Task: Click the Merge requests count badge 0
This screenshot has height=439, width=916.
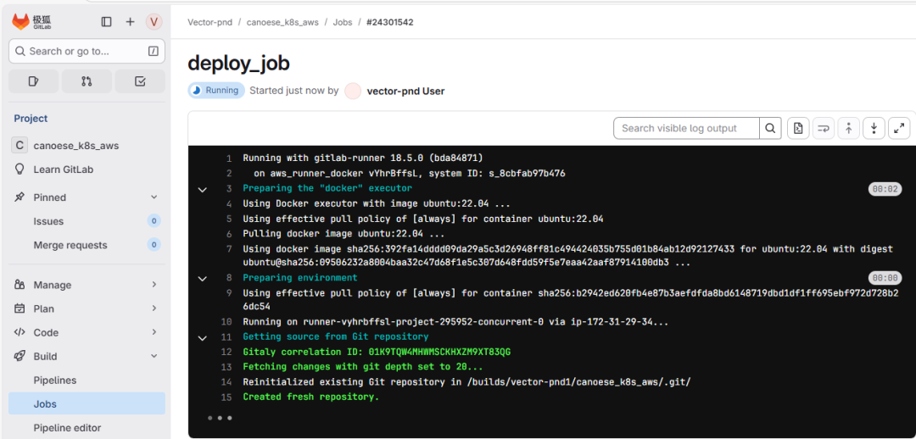Action: [x=154, y=245]
